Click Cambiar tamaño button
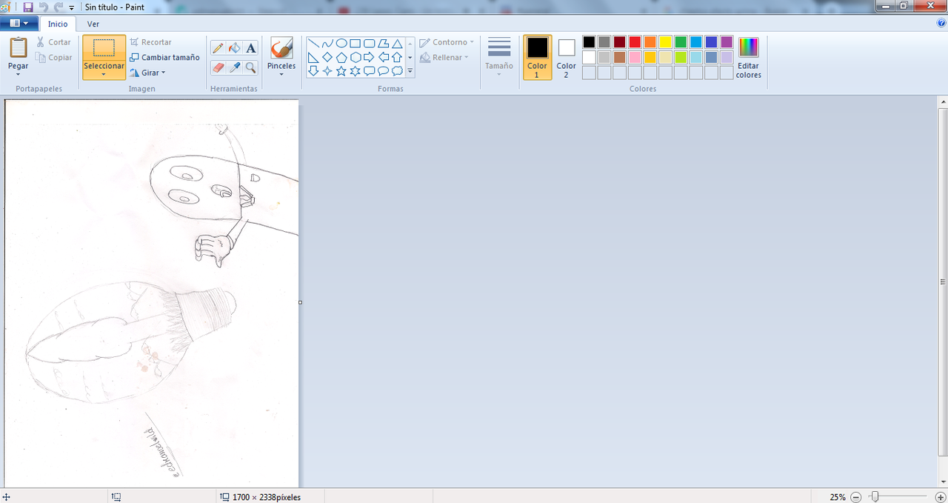Viewport: 948px width, 503px height. tap(164, 57)
